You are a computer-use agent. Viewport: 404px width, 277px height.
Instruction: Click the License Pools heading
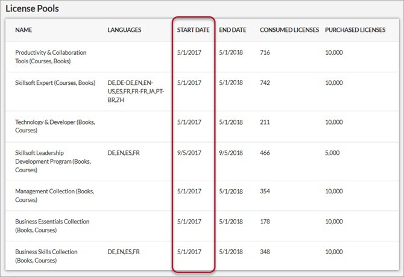click(x=33, y=8)
